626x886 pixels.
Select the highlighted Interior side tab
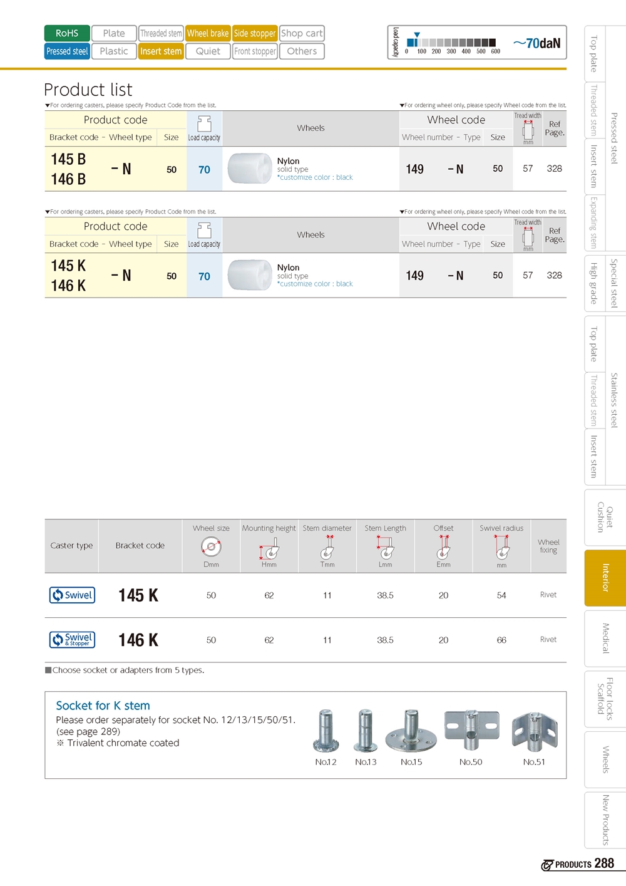pyautogui.click(x=605, y=578)
